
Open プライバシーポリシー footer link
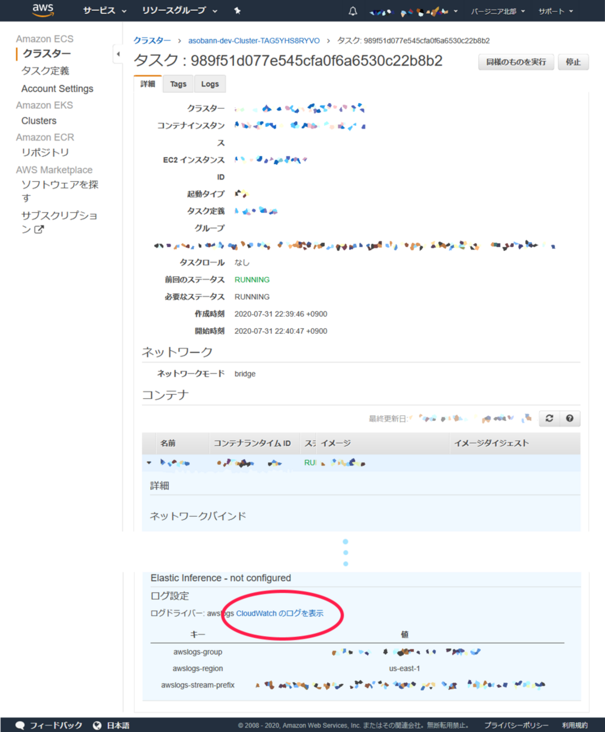(x=516, y=725)
